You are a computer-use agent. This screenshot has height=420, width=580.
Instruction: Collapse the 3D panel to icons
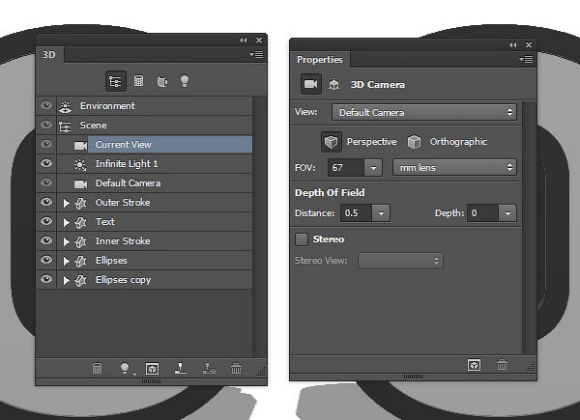(243, 40)
